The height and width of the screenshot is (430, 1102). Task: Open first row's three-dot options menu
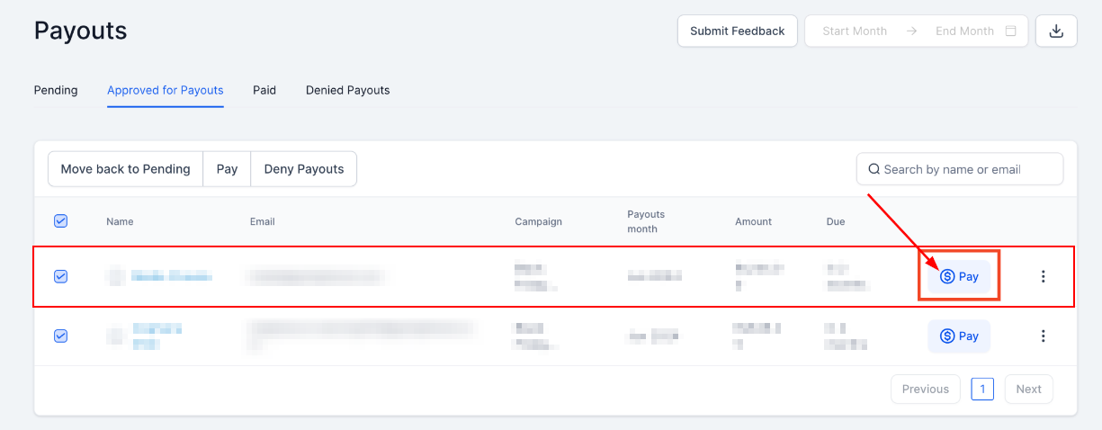click(1044, 277)
